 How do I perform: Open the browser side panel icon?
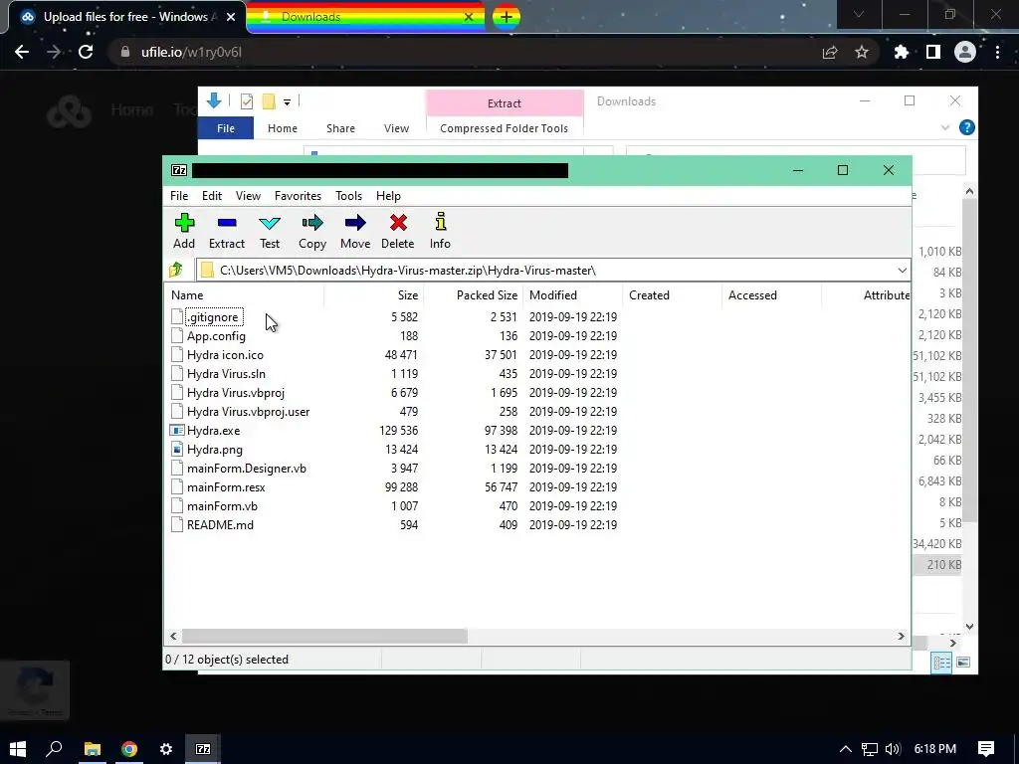click(x=933, y=52)
